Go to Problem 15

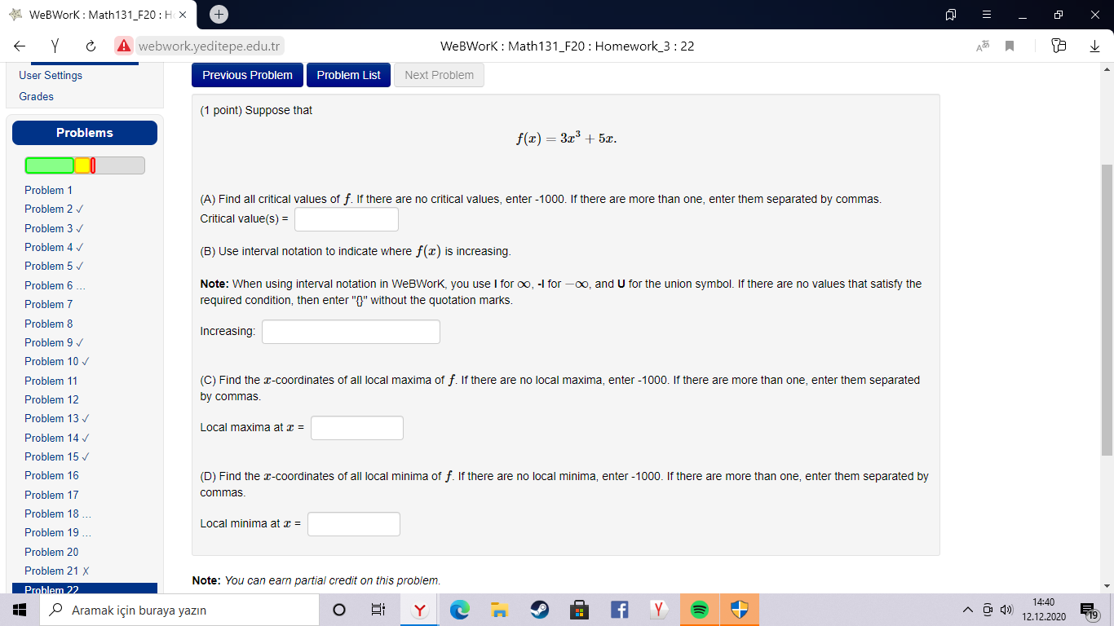57,456
